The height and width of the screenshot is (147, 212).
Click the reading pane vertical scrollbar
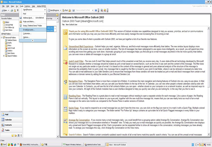point(208,81)
